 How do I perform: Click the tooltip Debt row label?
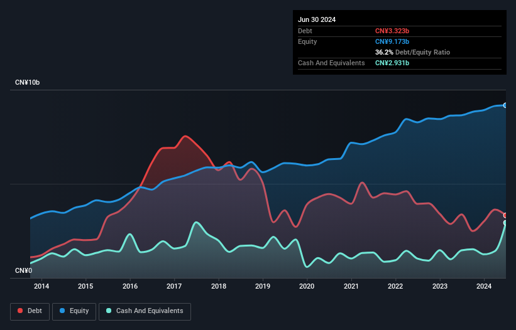[305, 31]
